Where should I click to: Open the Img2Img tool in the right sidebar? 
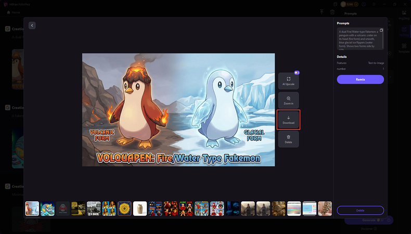(x=404, y=15)
